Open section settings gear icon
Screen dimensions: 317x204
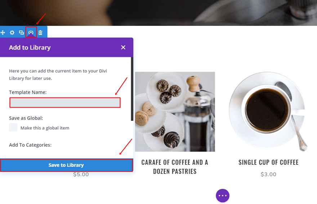pos(12,32)
